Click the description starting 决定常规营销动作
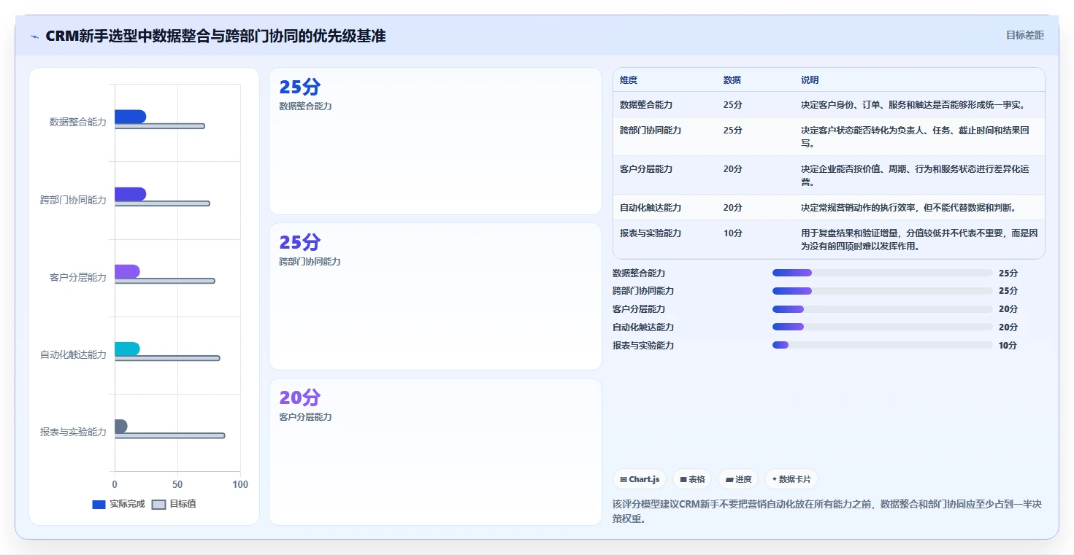Viewport: 1074px width, 555px height. pos(909,208)
